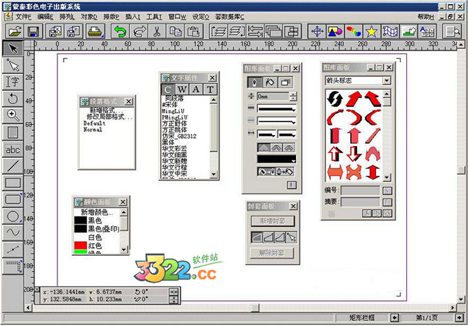Toggle the paint bucket fill mode
This screenshot has height=326, width=468.
(270, 82)
